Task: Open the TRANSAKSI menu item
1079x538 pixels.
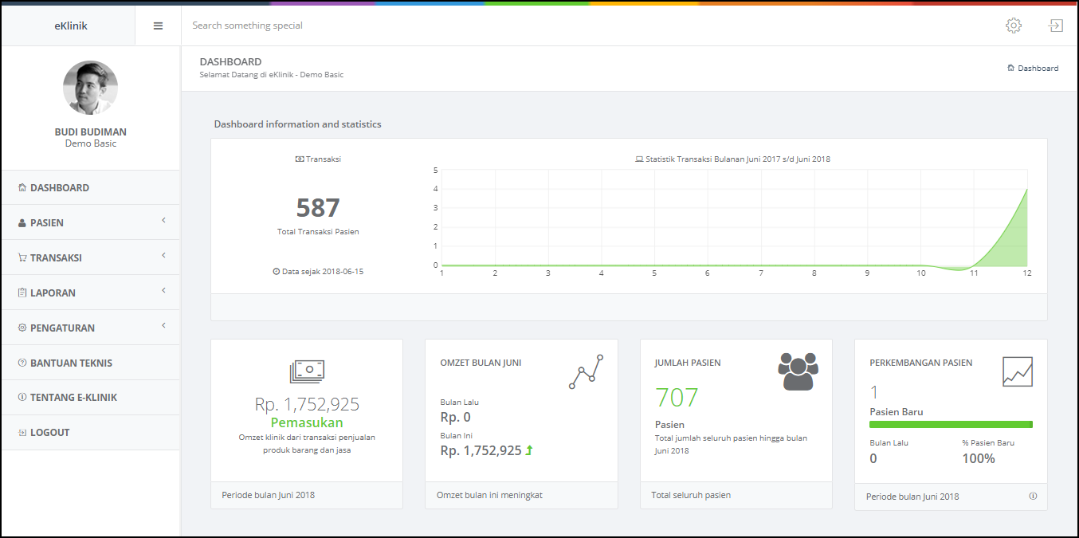Action: click(x=91, y=258)
